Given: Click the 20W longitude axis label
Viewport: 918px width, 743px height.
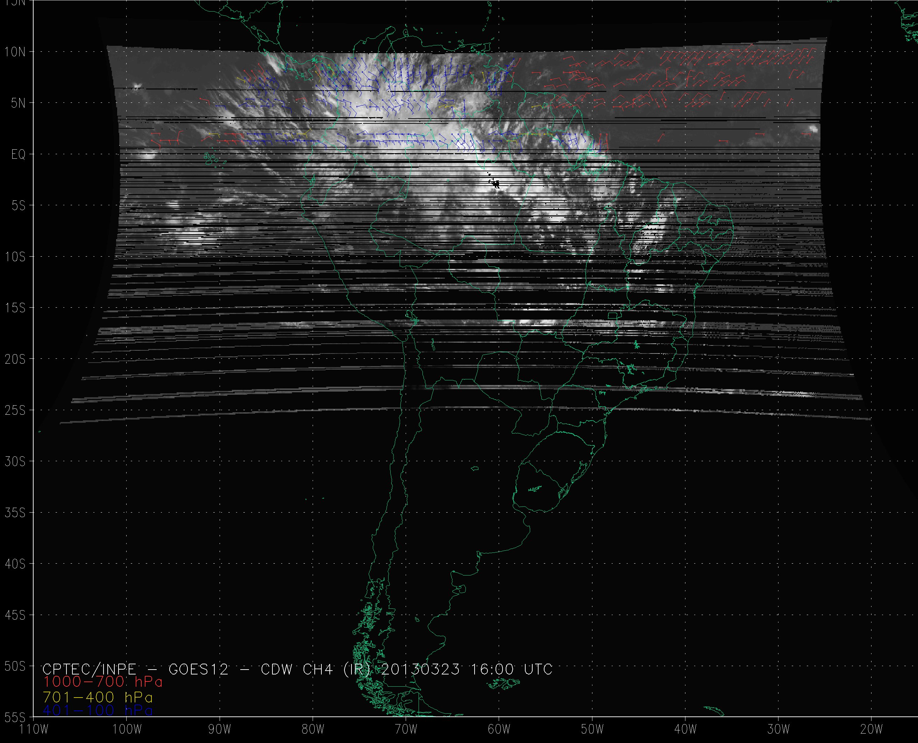Looking at the screenshot, I should coord(871,729).
